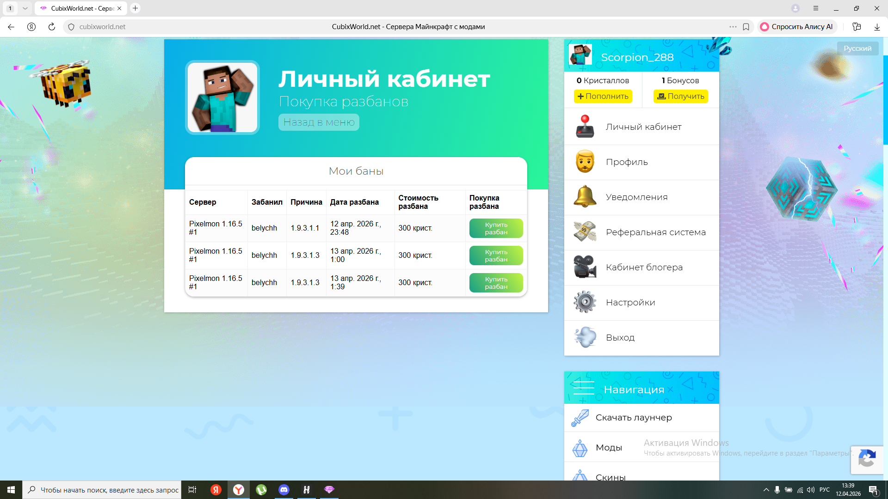Screen dimensions: 888x499
Task: Open the Русский language selector
Action: click(857, 49)
